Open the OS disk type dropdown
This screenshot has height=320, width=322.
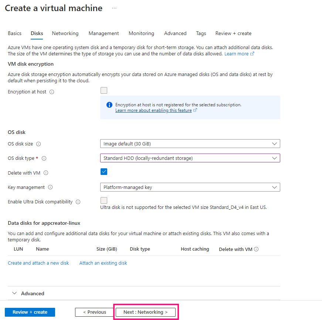pos(190,158)
